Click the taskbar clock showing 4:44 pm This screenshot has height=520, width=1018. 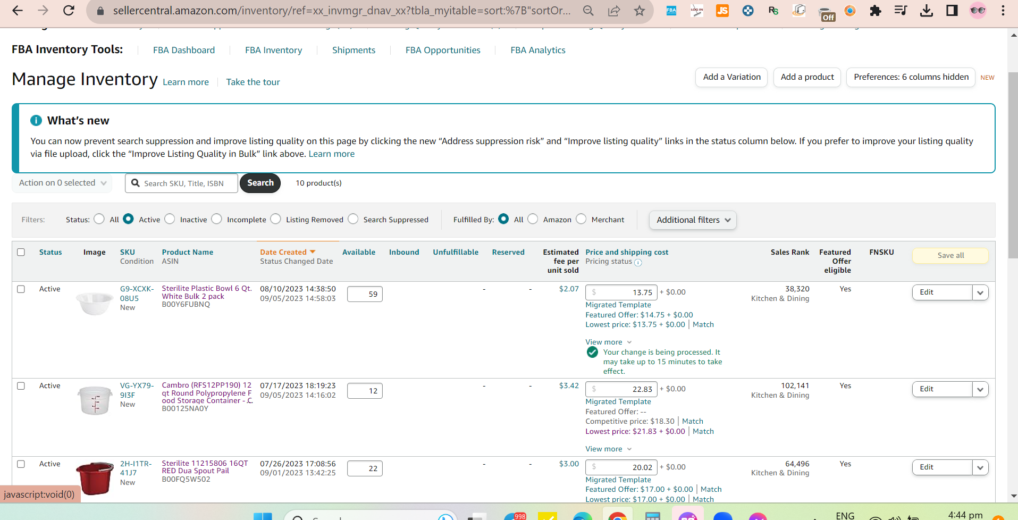pyautogui.click(x=965, y=515)
